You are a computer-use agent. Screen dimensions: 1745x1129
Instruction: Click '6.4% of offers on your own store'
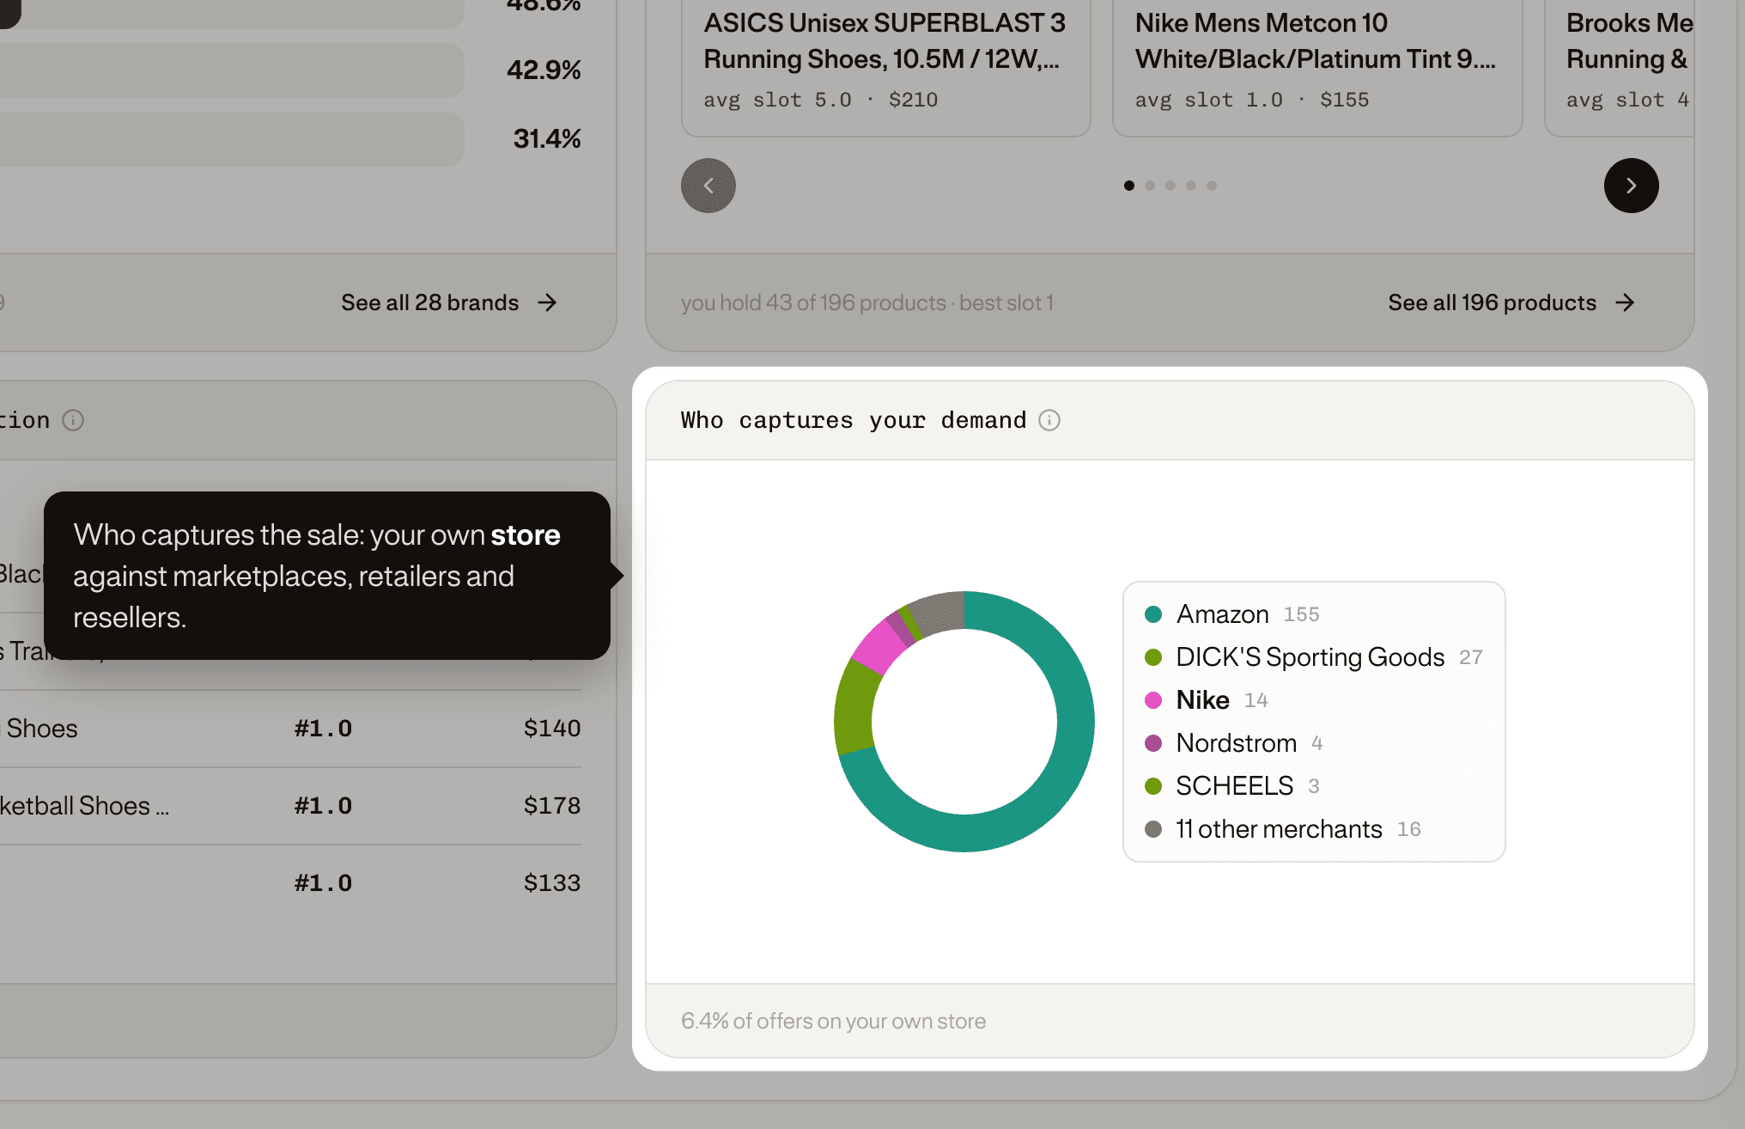click(833, 1021)
